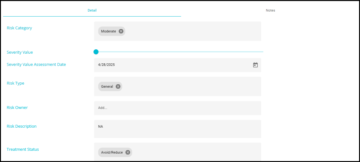Select the Moderate chip label

108,31
